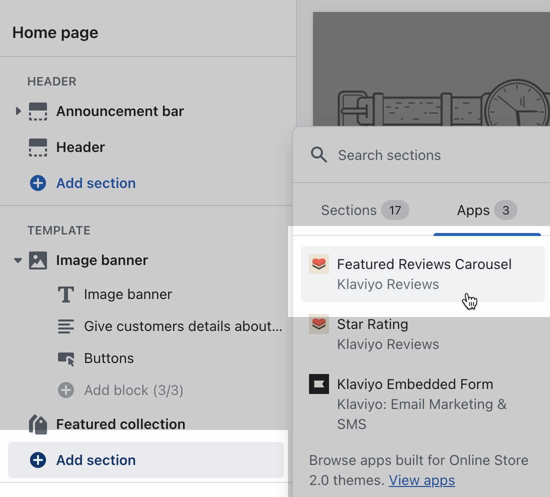The width and height of the screenshot is (550, 497).
Task: Collapse the Image banner section
Action: pyautogui.click(x=18, y=260)
